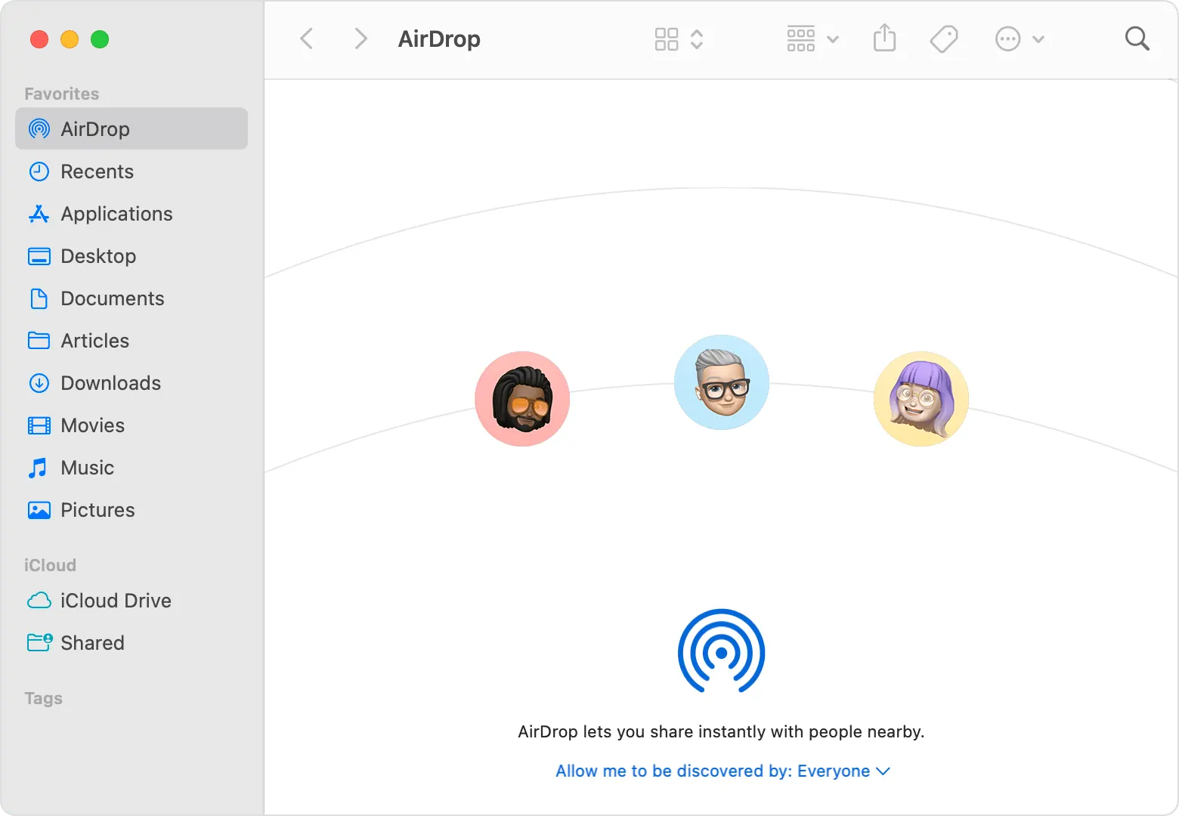Open Articles label in the sidebar
The width and height of the screenshot is (1179, 816).
[x=95, y=341]
